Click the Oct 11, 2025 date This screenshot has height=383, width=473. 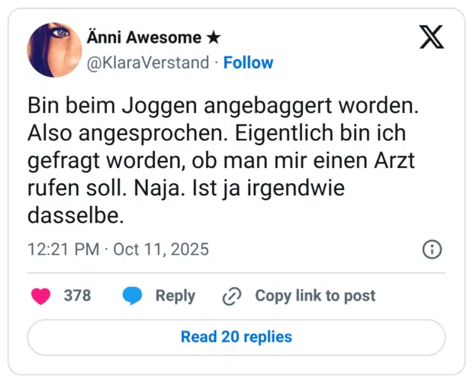point(161,249)
